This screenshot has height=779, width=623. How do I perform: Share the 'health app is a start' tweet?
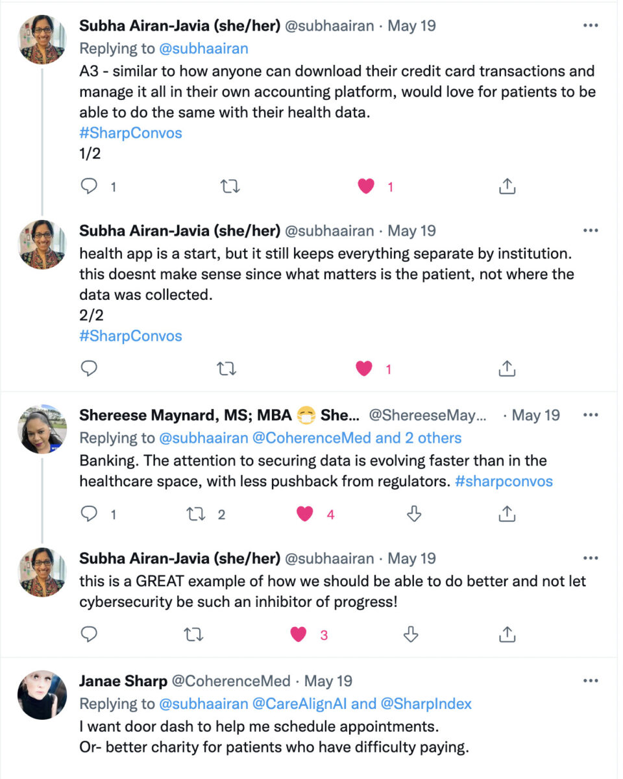click(x=506, y=369)
